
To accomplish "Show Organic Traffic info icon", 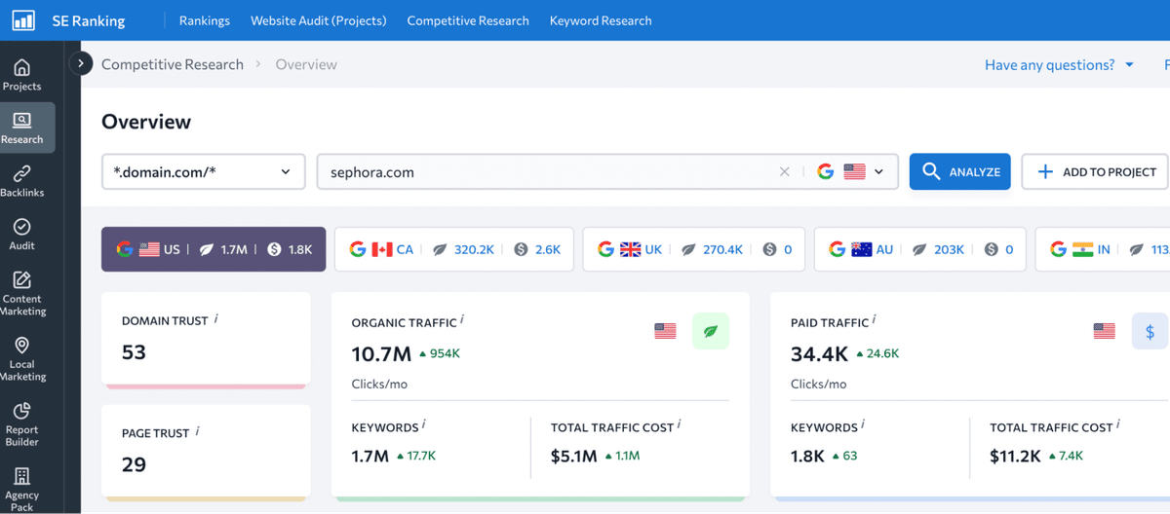I will 462,320.
